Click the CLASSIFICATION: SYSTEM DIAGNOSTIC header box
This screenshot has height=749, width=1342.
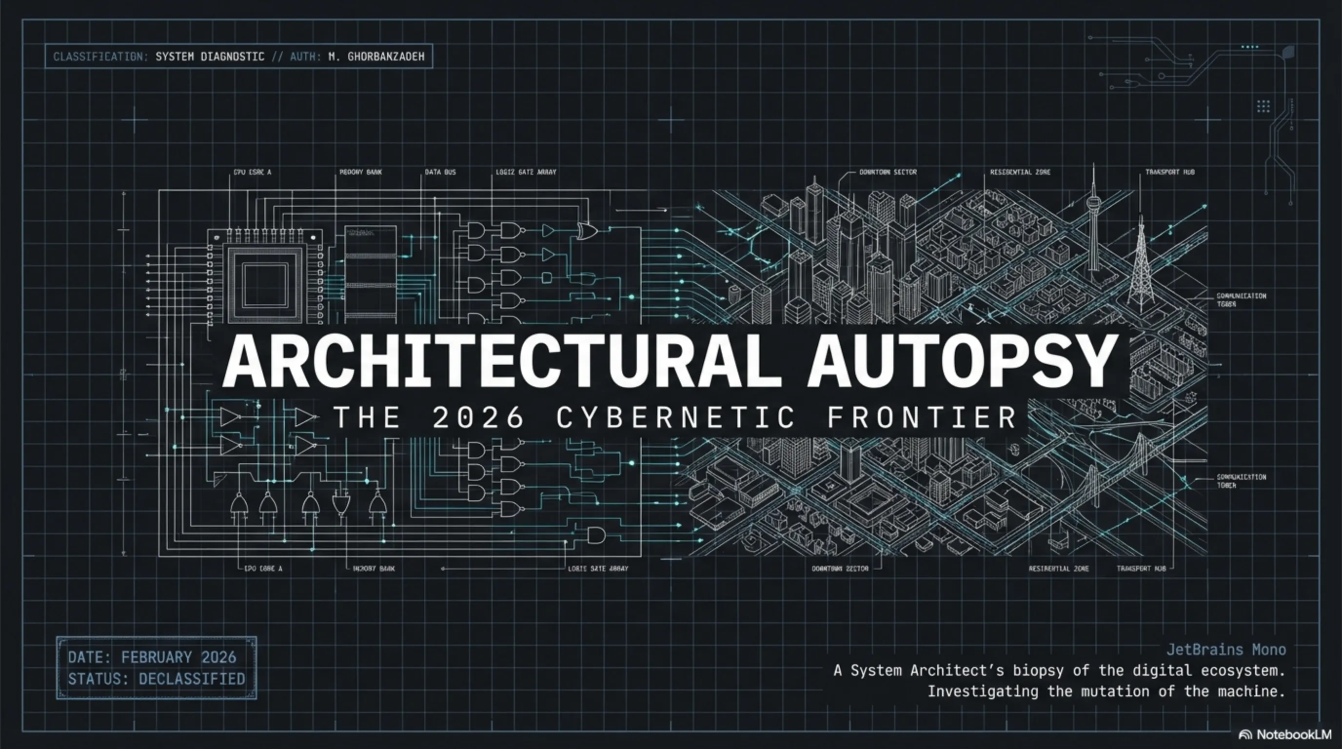238,56
